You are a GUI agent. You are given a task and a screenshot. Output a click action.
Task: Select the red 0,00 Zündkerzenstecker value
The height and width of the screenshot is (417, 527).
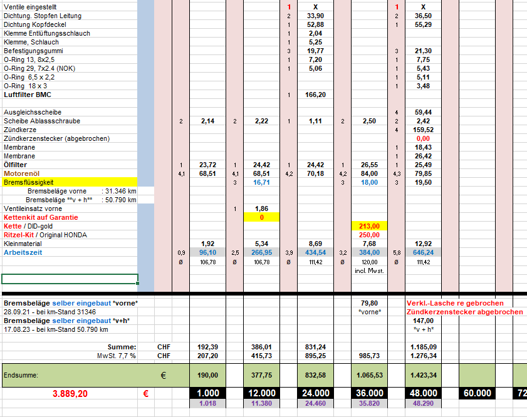click(x=423, y=138)
